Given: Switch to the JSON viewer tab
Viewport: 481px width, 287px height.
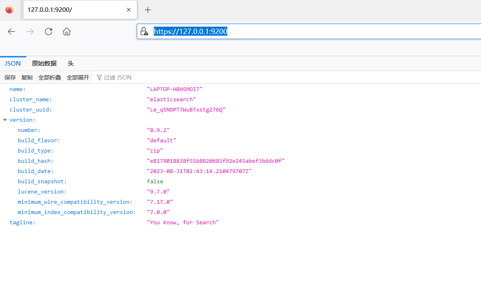Looking at the screenshot, I should (13, 63).
